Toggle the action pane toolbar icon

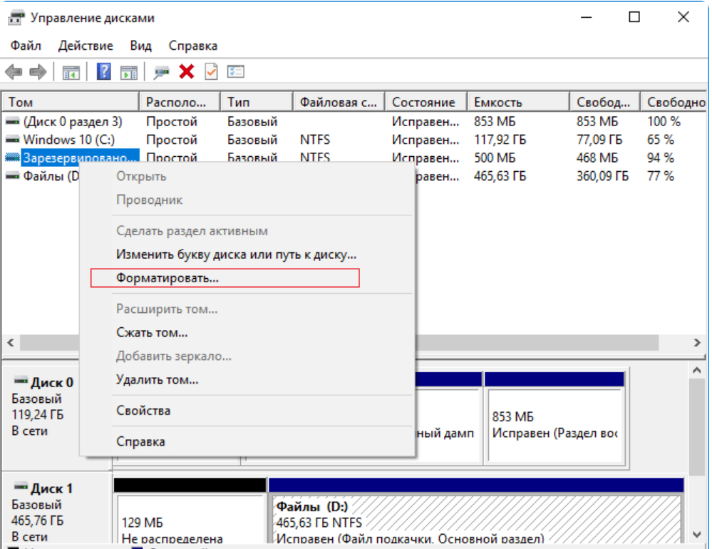128,72
